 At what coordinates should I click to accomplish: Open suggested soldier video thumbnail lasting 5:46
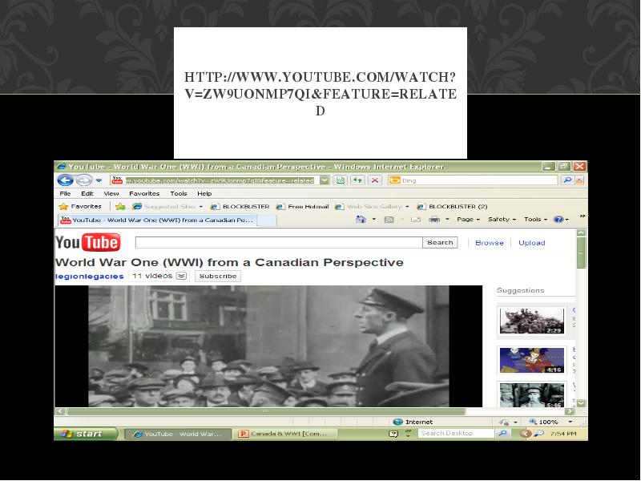[x=532, y=395]
